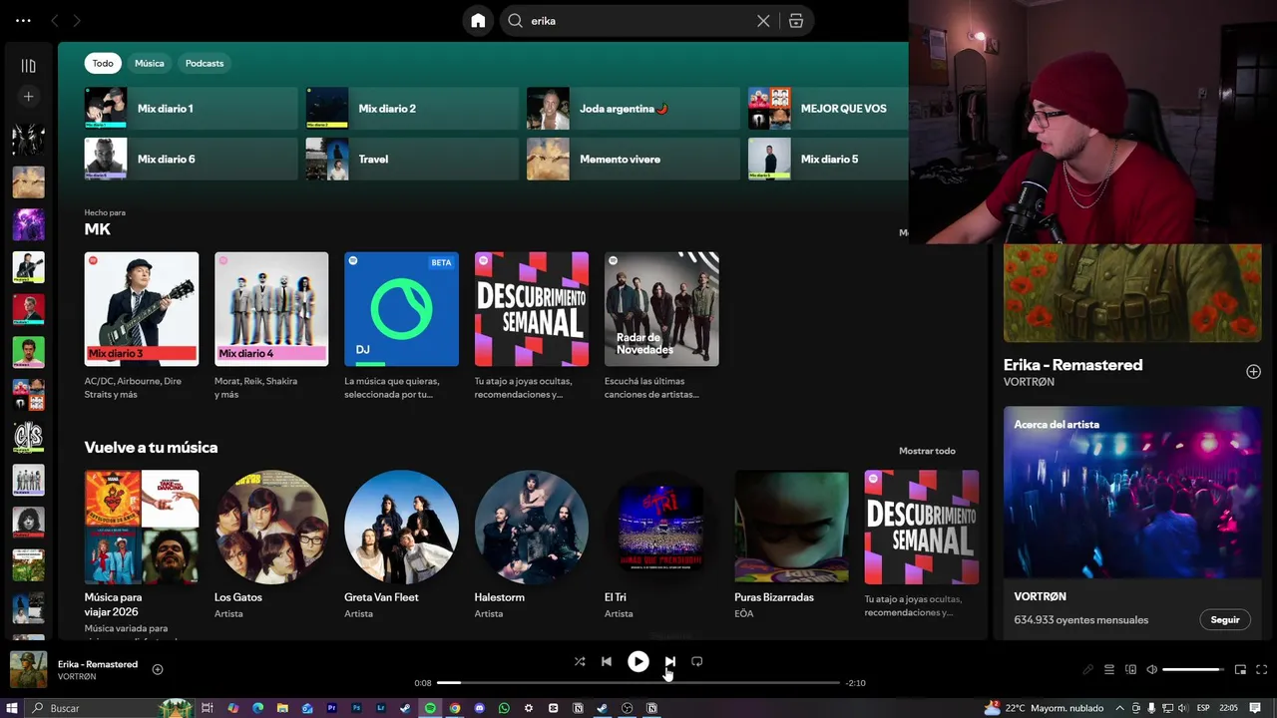Toggle shuffle playback

pos(580,661)
